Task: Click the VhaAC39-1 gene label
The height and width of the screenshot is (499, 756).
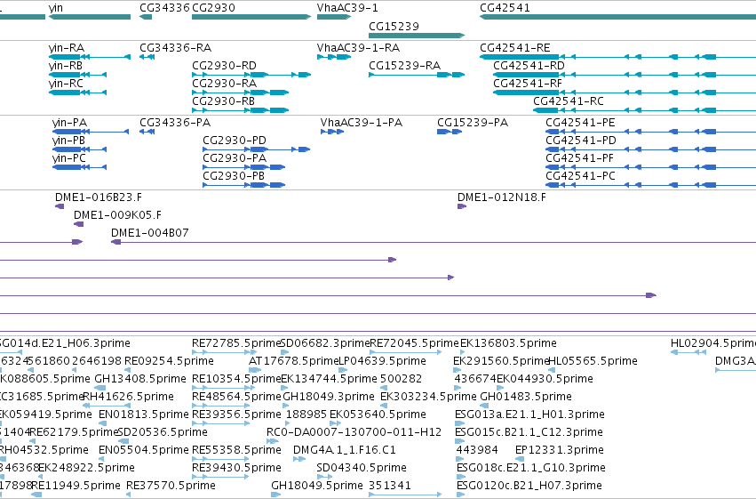Action: point(347,8)
